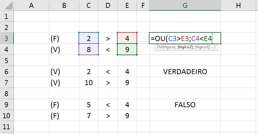Screen dimensions: 258x134
Task: Select row 11 header
Action: click(7, 127)
